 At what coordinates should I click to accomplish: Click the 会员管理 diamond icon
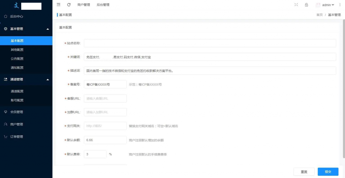[6, 112]
